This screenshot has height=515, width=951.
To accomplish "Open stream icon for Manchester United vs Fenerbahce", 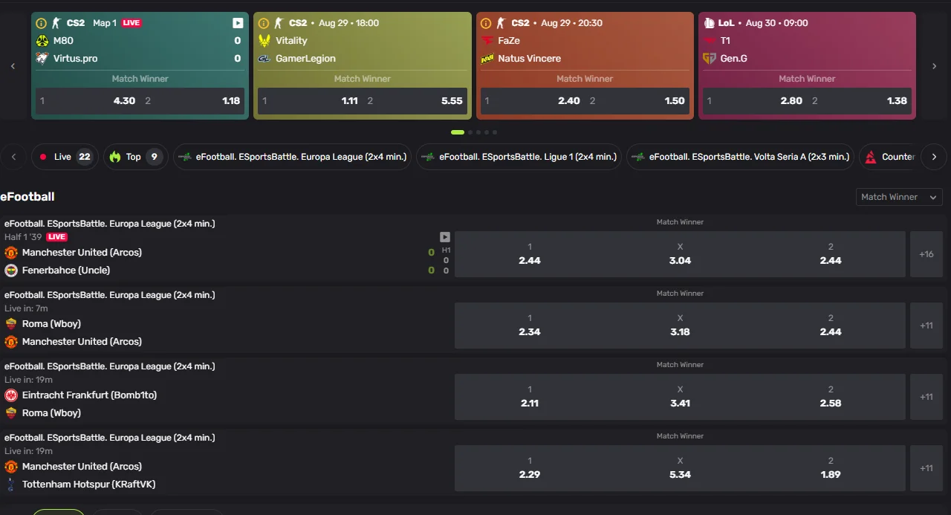I will [445, 237].
